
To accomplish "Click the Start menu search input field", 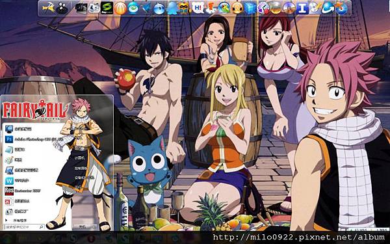I will (x=24, y=227).
